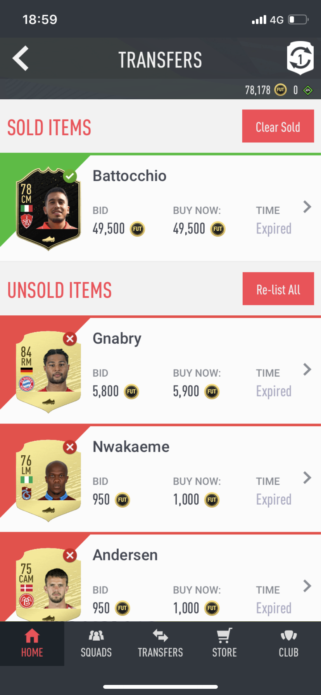Open the Store cart icon
Screen dimensions: 321x695
coord(224,636)
